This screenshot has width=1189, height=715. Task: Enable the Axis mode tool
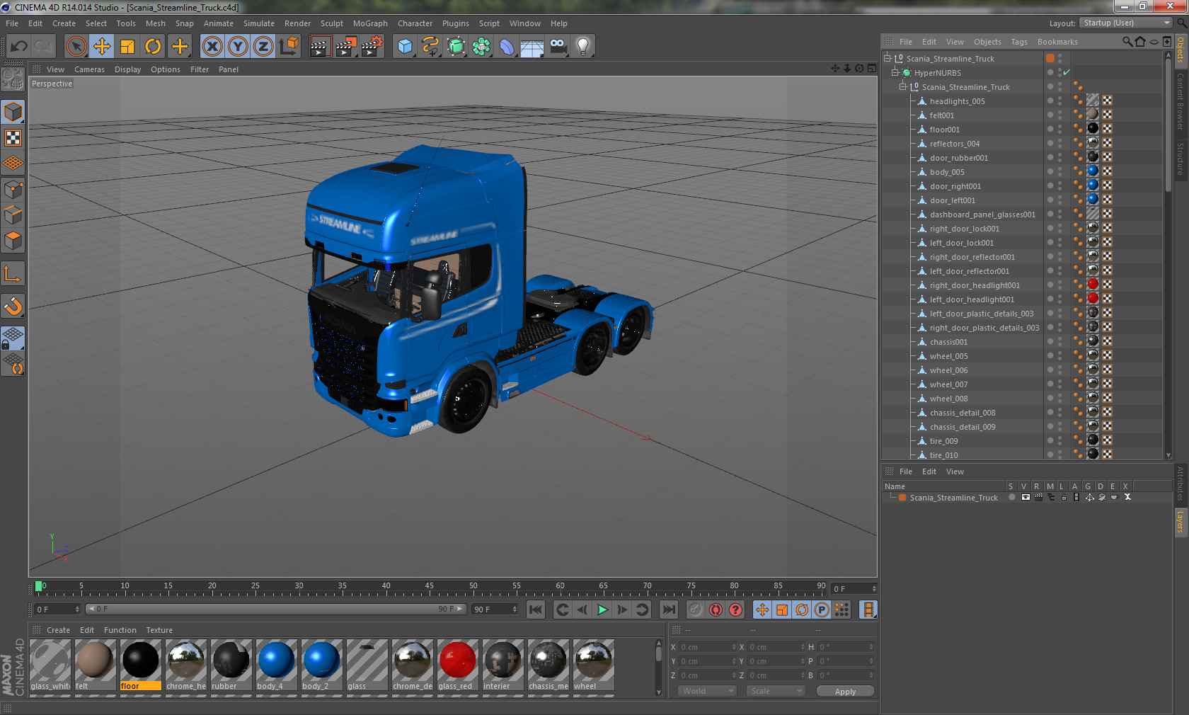[x=13, y=273]
